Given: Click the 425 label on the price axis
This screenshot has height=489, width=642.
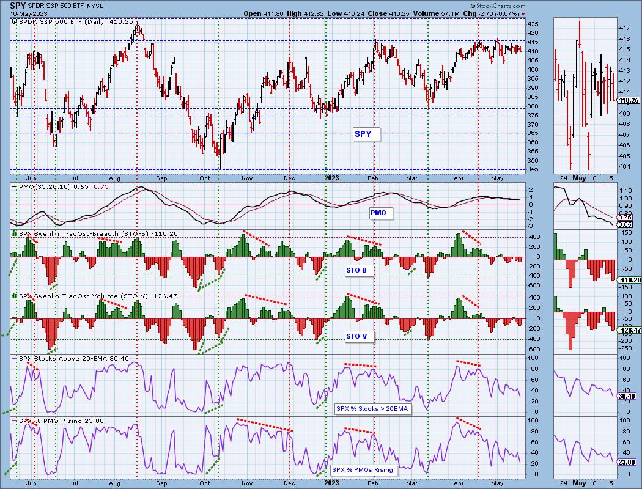Looking at the screenshot, I should coord(531,24).
